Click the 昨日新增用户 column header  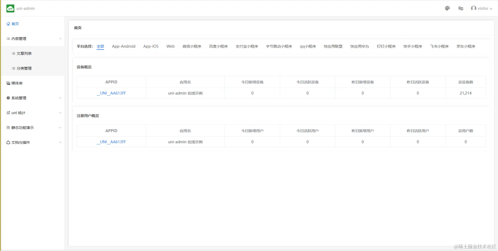point(363,131)
